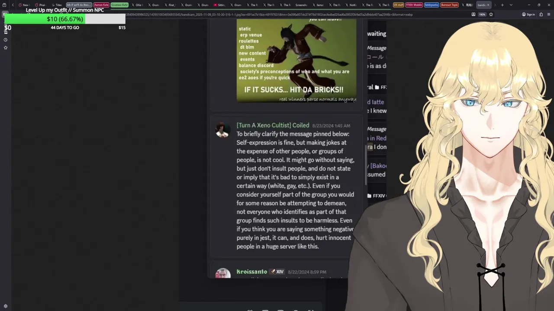Click the Sign in button
This screenshot has height=311, width=554.
pyautogui.click(x=528, y=14)
